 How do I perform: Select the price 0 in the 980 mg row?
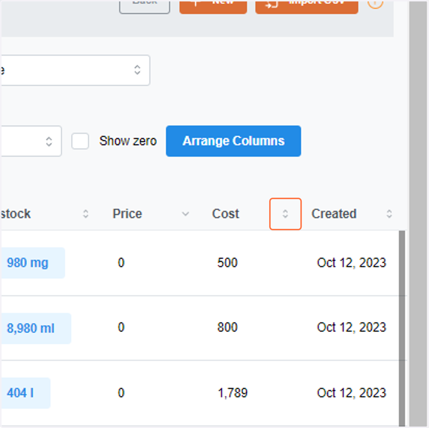click(121, 263)
